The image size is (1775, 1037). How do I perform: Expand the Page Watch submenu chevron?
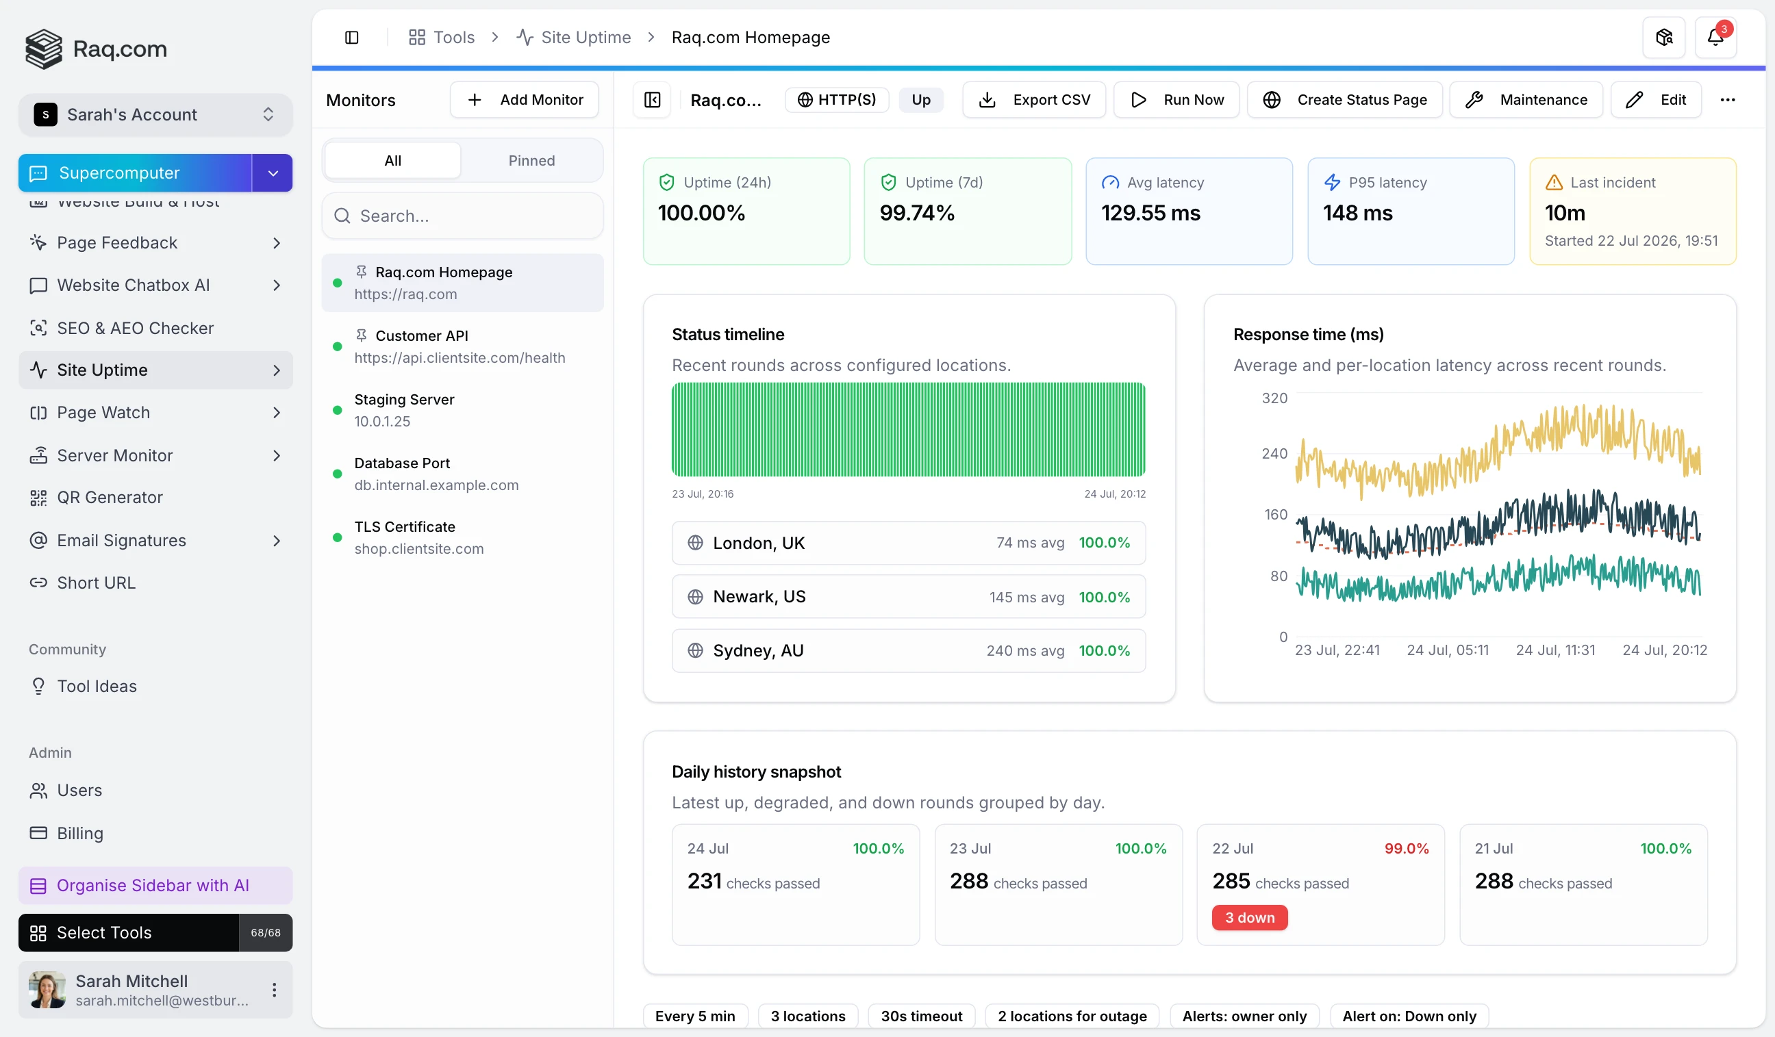[276, 413]
